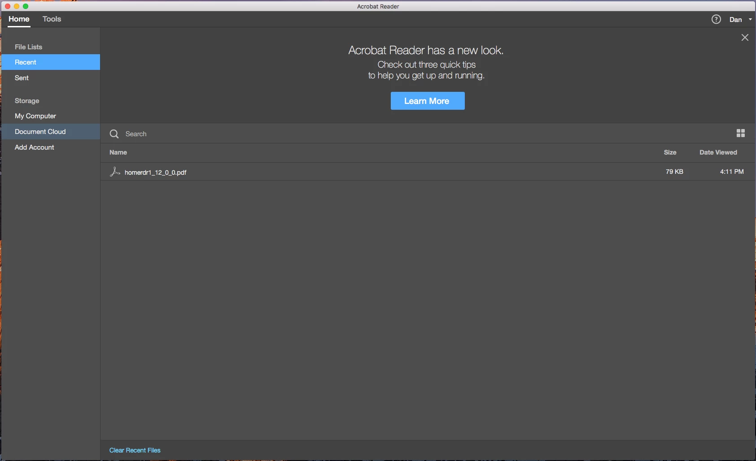
Task: Click the 79 KB size value
Action: point(674,172)
